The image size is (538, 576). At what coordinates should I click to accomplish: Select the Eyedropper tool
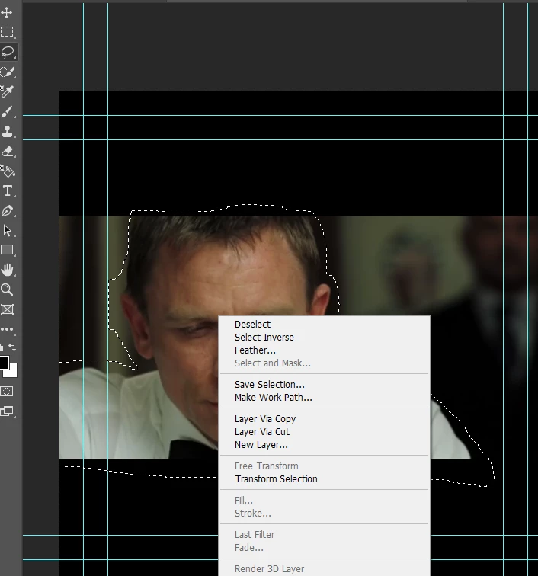7,91
